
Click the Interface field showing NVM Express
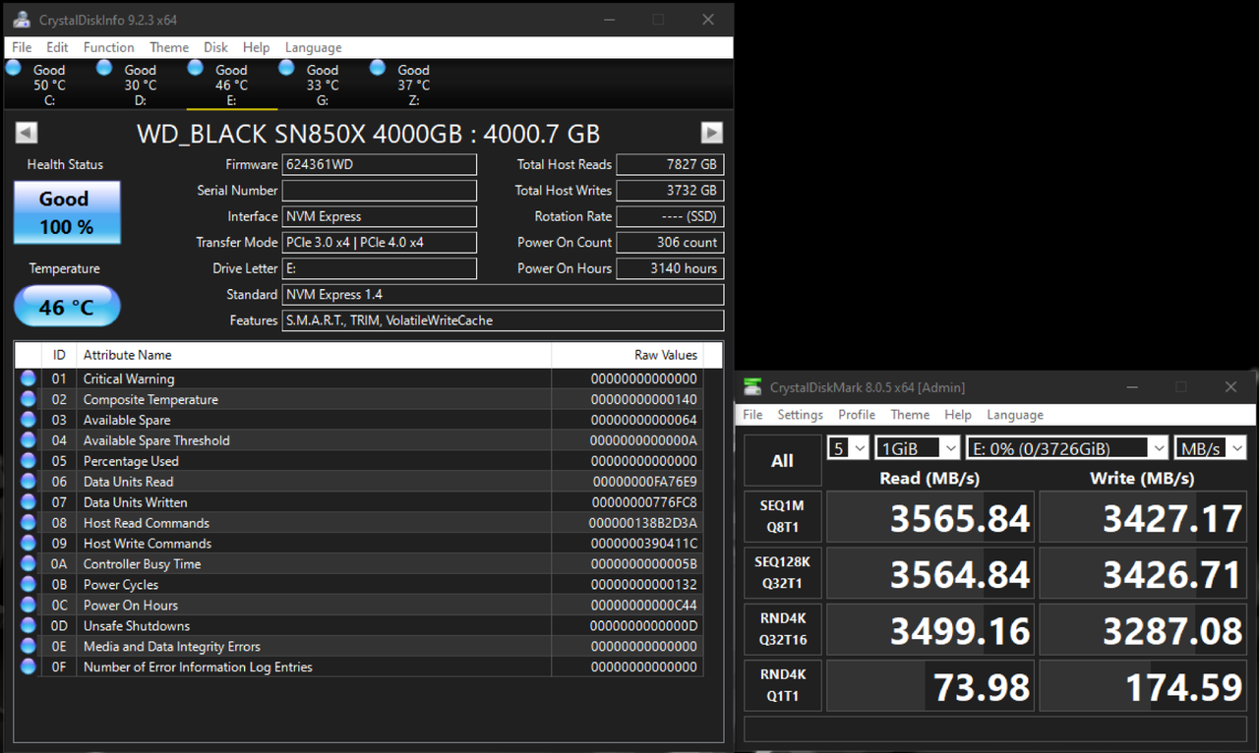click(380, 216)
